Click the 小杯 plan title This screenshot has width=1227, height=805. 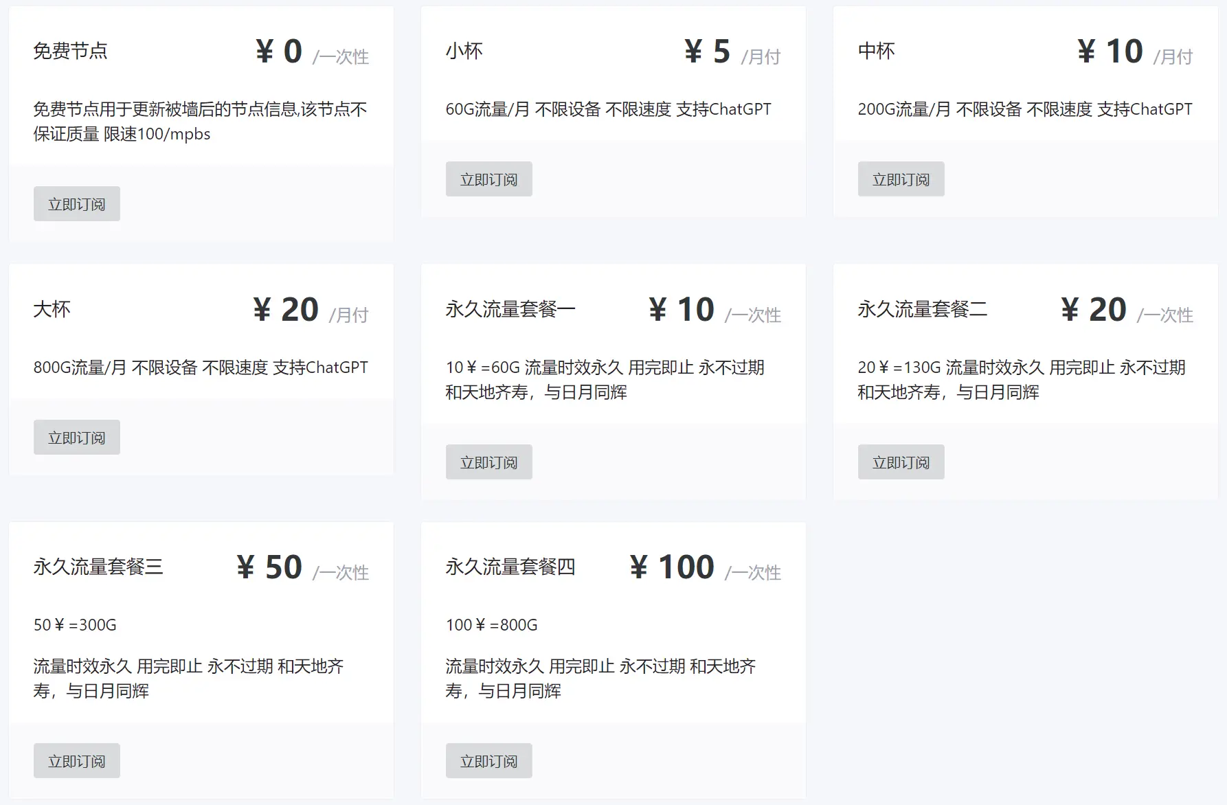464,51
